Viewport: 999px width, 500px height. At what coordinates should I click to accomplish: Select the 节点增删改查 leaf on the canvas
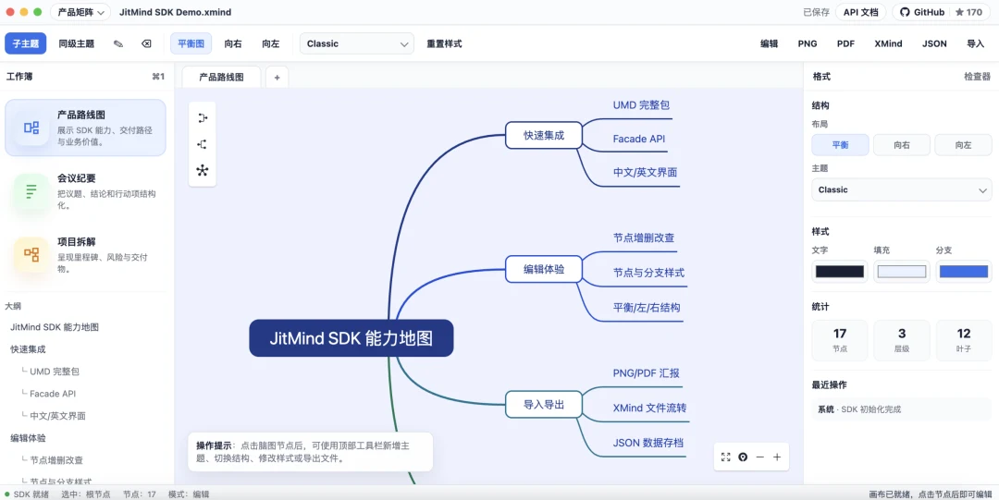click(x=644, y=238)
